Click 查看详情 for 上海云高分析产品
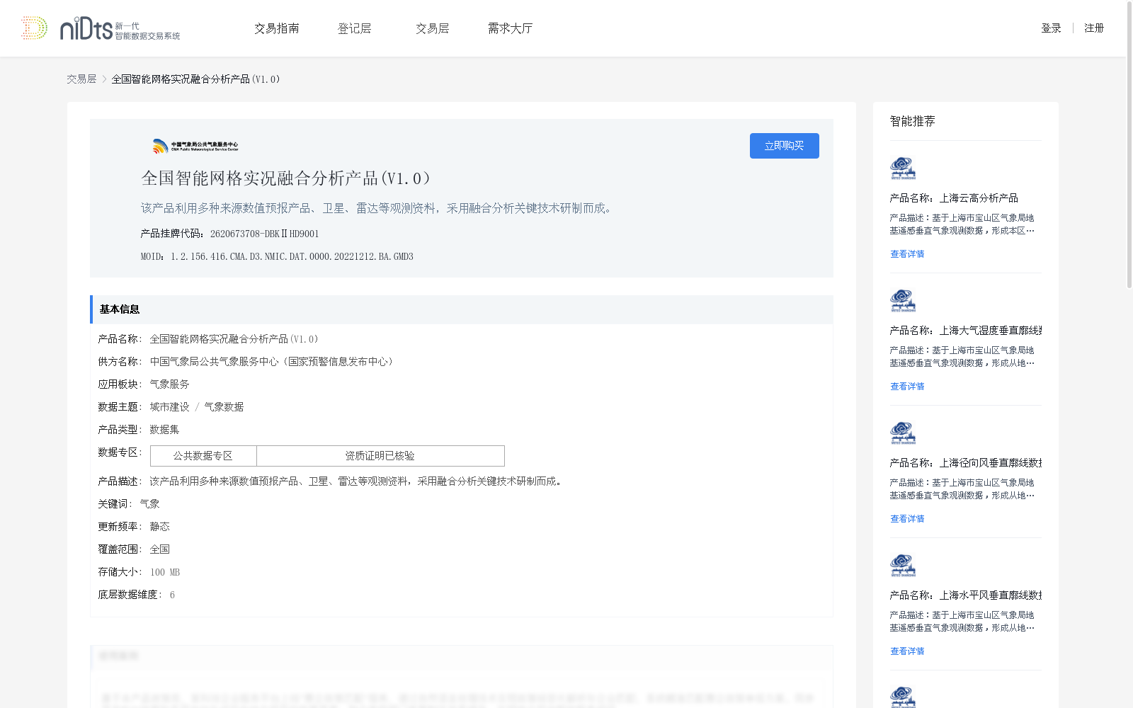This screenshot has width=1133, height=708. 907,254
